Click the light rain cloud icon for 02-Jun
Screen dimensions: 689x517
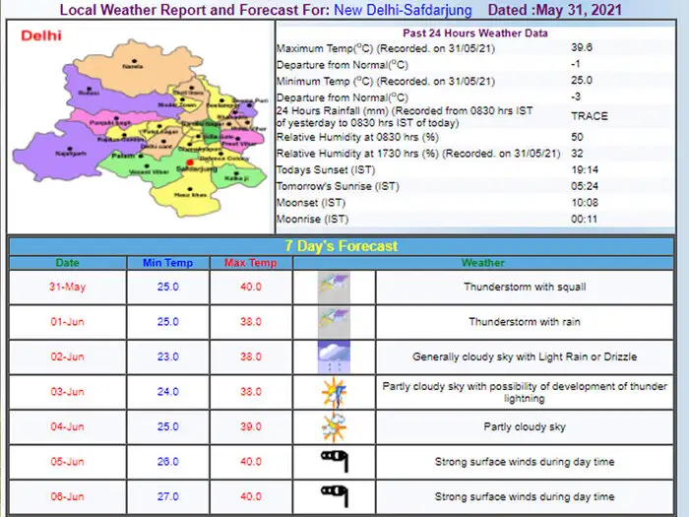click(x=334, y=356)
